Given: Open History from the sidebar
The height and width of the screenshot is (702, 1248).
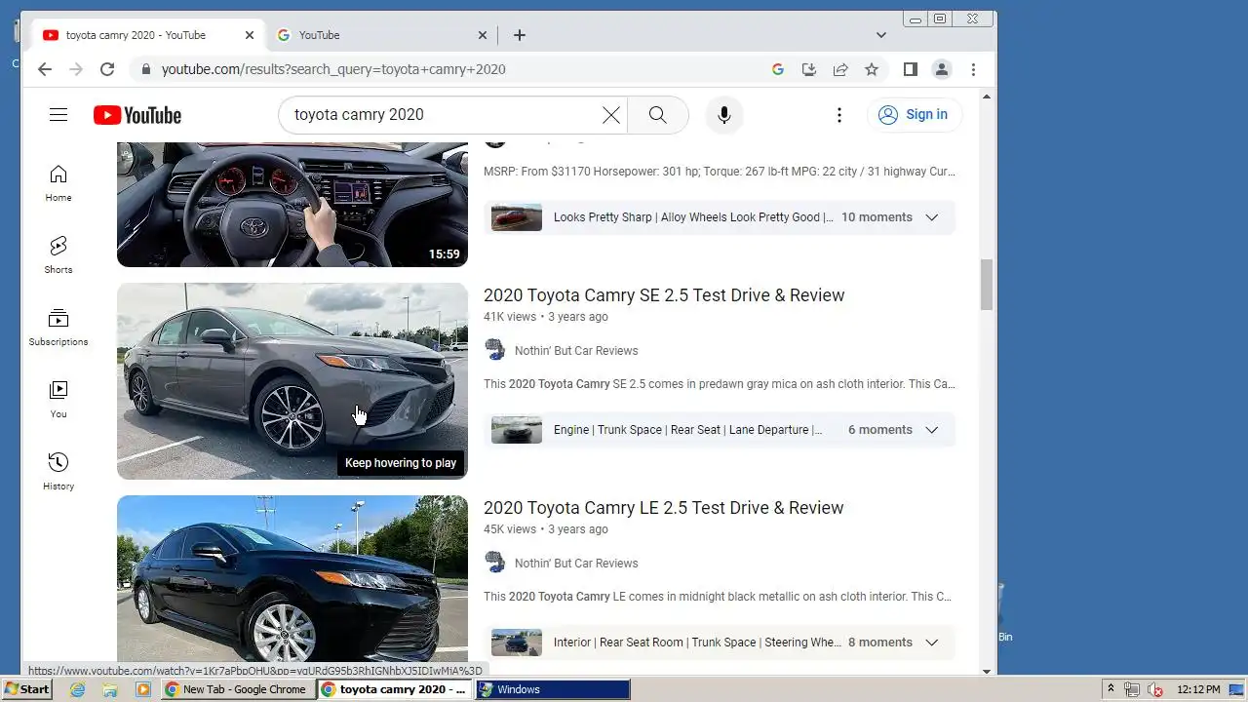Looking at the screenshot, I should click(58, 471).
